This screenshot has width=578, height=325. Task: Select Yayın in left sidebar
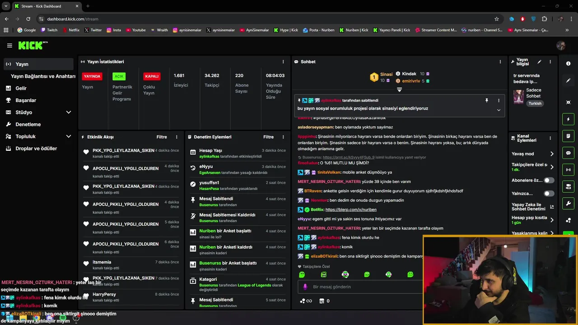click(x=38, y=64)
